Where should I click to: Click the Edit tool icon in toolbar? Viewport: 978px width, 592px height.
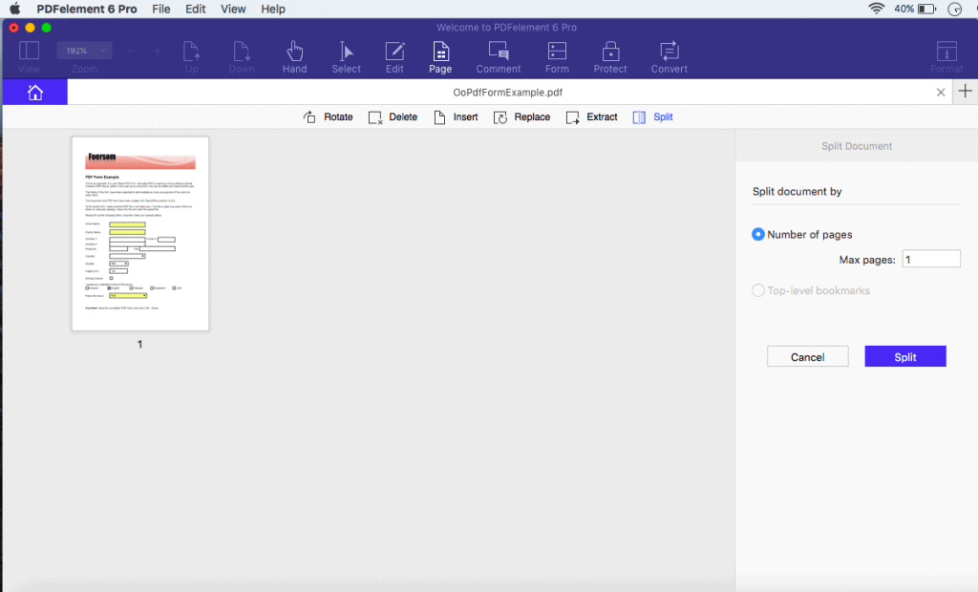[x=394, y=52]
